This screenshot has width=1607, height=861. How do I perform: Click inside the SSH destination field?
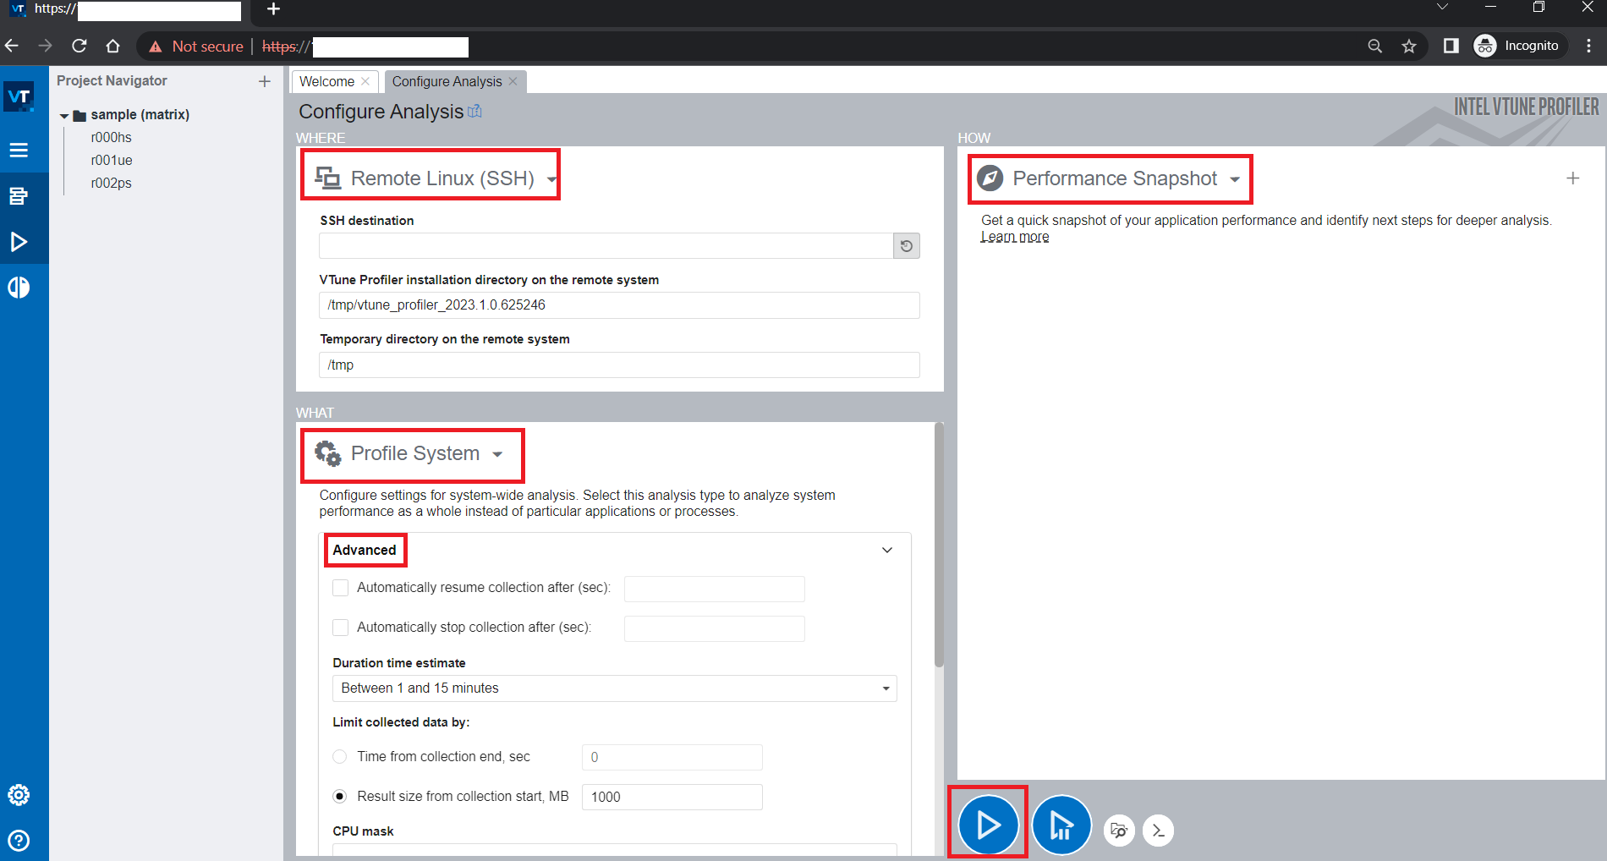pos(605,245)
